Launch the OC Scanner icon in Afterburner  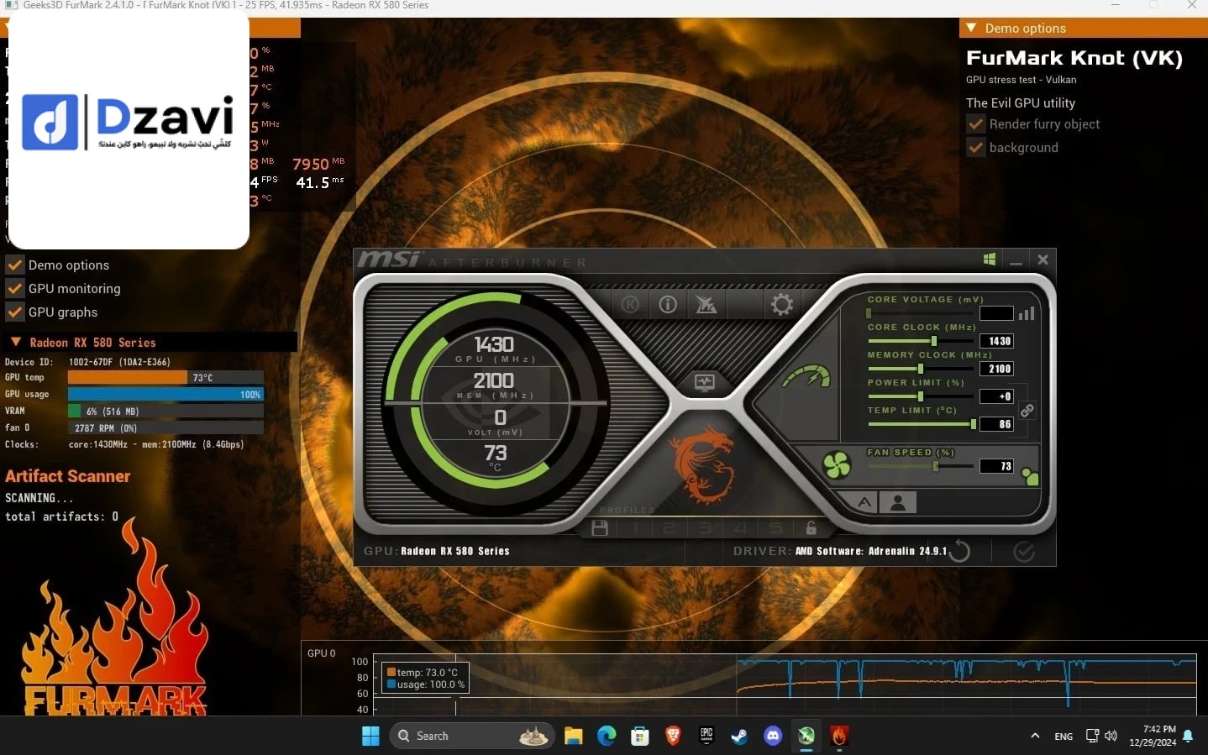click(x=706, y=304)
